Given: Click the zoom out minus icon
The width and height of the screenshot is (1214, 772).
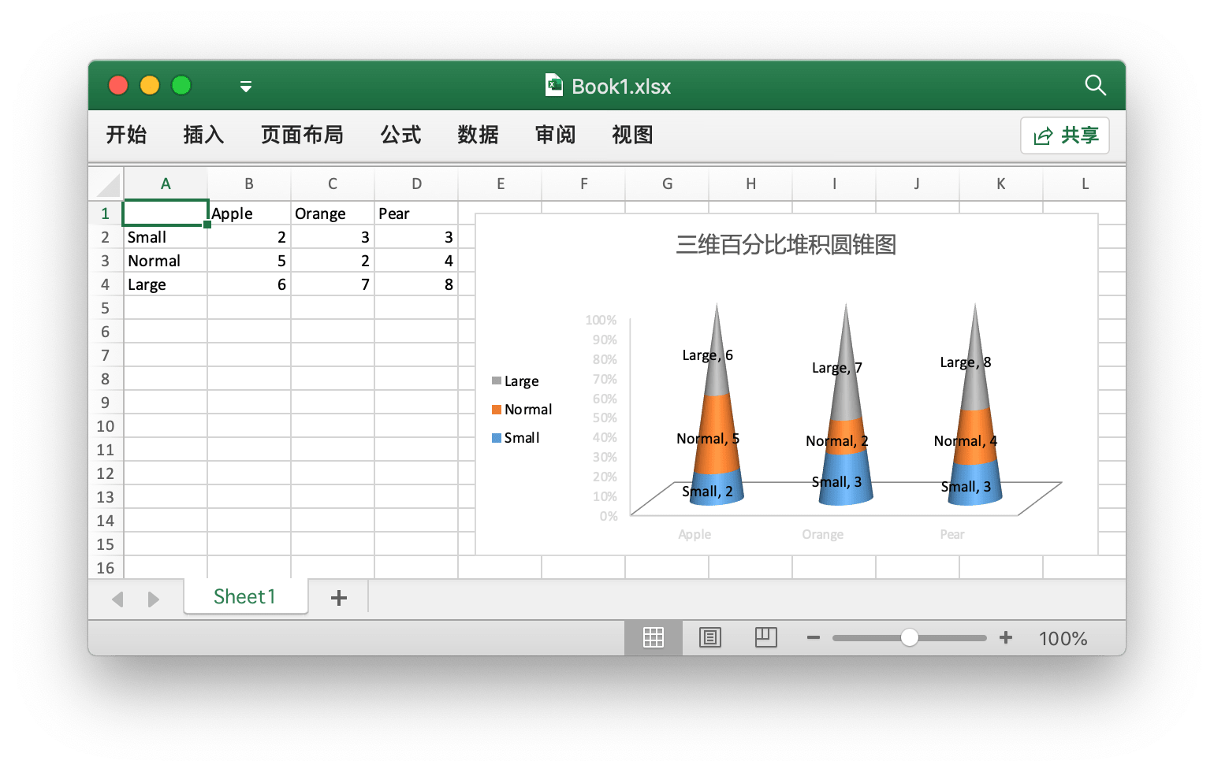Looking at the screenshot, I should tap(814, 637).
